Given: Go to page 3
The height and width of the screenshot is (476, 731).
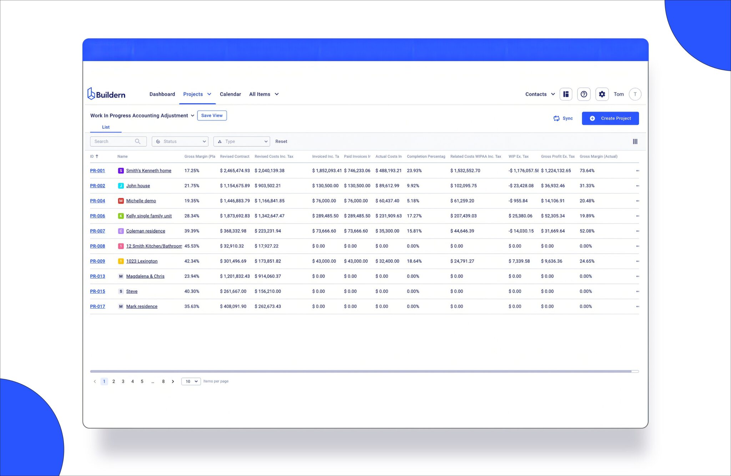Looking at the screenshot, I should click(123, 382).
